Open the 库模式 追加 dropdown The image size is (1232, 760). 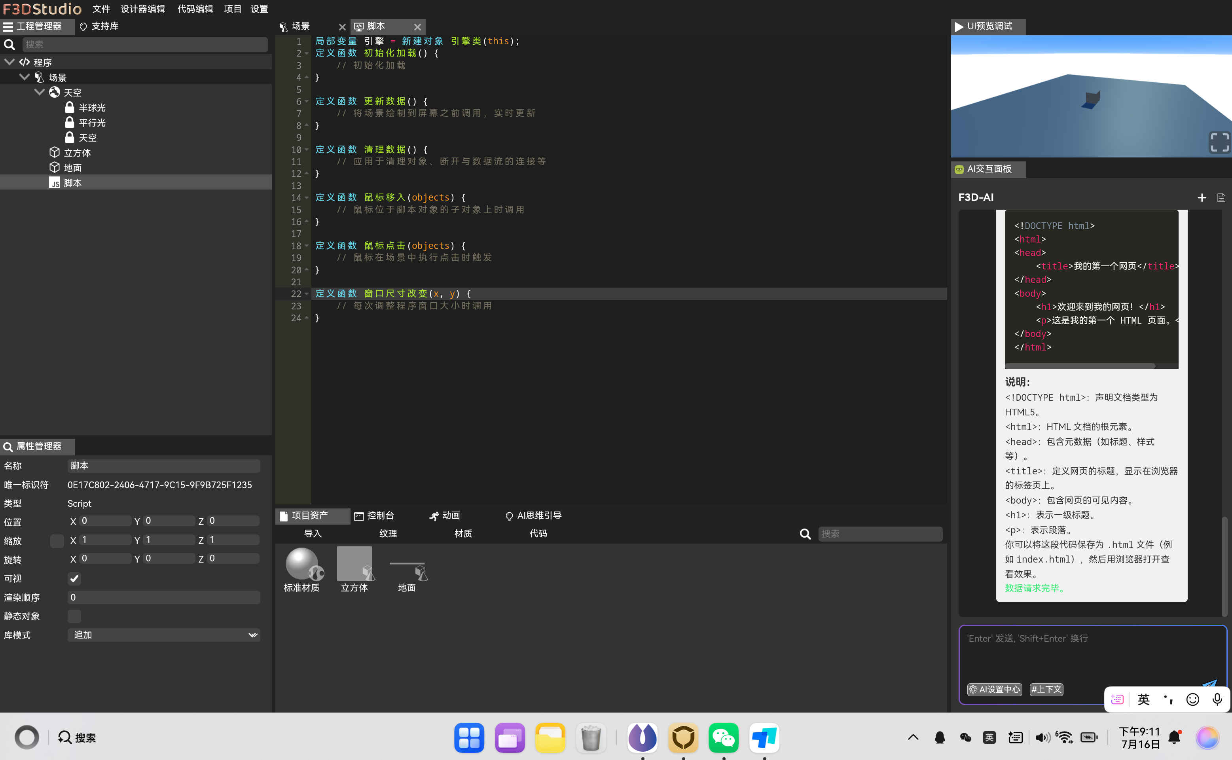[x=163, y=635]
